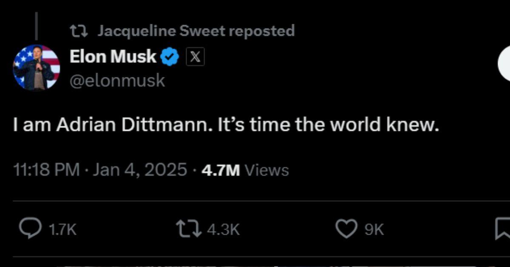Image resolution: width=510 pixels, height=267 pixels.
Task: Tap the bookmark icon at the bottom right
Action: tap(506, 229)
